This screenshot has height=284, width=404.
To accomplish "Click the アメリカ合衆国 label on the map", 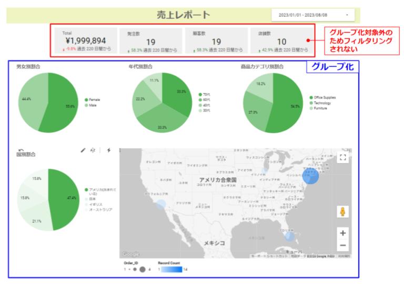I will tap(218, 180).
